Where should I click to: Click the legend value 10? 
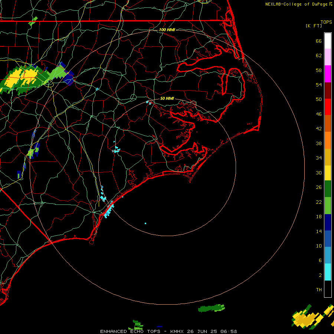(x=319, y=246)
